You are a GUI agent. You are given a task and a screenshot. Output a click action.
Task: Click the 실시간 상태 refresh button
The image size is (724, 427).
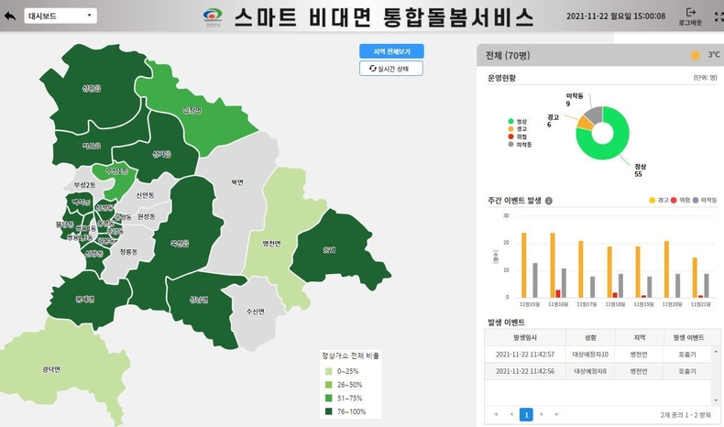coord(391,69)
